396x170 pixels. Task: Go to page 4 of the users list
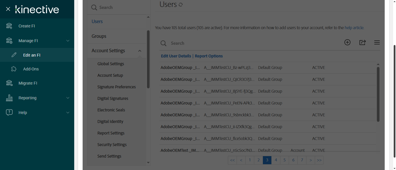(276, 160)
